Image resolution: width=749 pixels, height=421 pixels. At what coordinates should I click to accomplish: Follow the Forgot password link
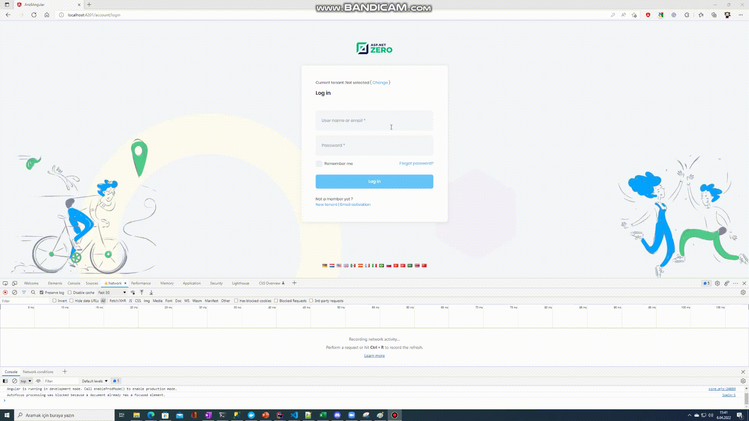[416, 163]
